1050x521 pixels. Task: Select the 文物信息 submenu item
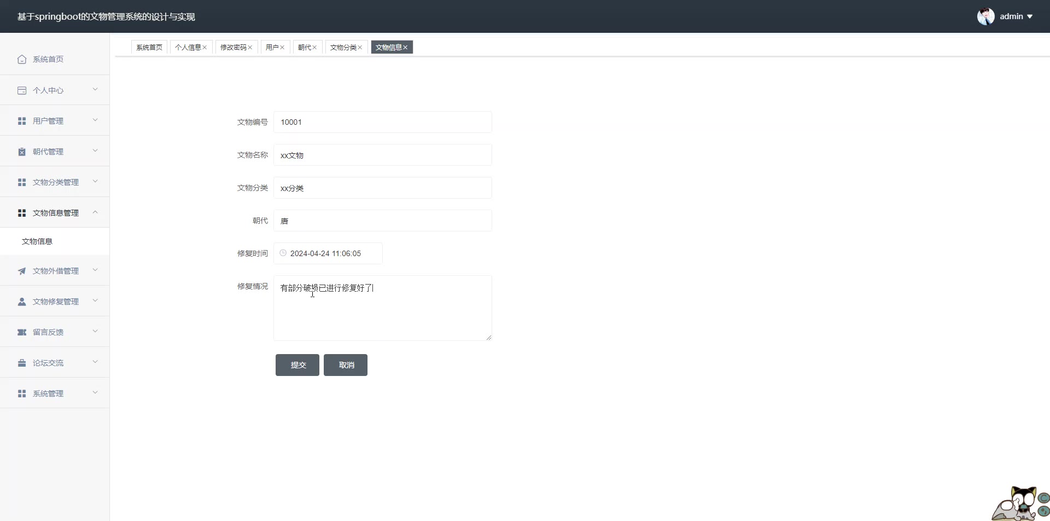coord(55,241)
